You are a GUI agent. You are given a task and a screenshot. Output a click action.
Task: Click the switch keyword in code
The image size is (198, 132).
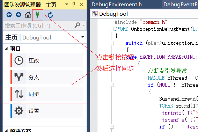[134, 43]
